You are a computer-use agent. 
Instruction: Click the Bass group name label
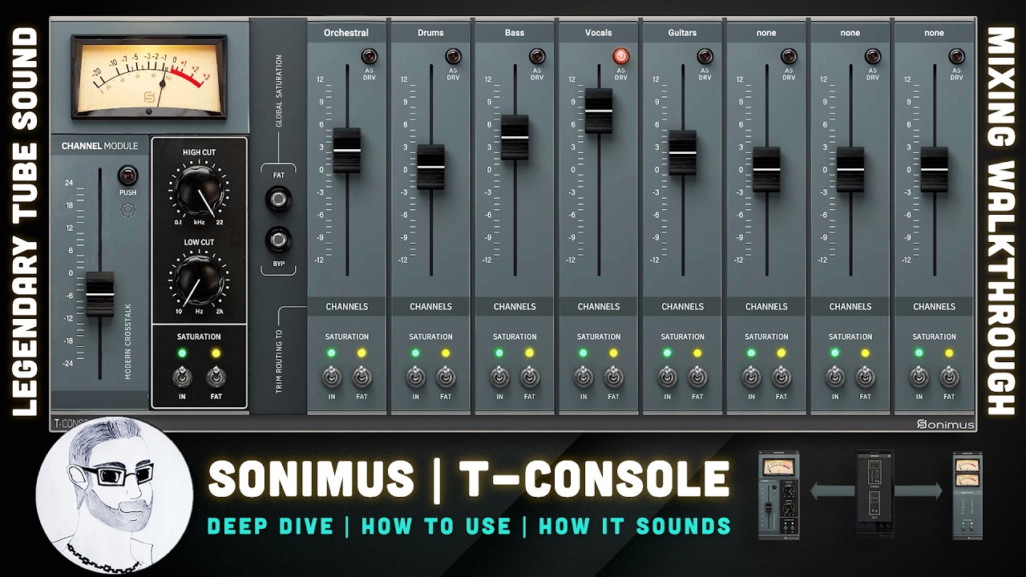click(x=515, y=33)
